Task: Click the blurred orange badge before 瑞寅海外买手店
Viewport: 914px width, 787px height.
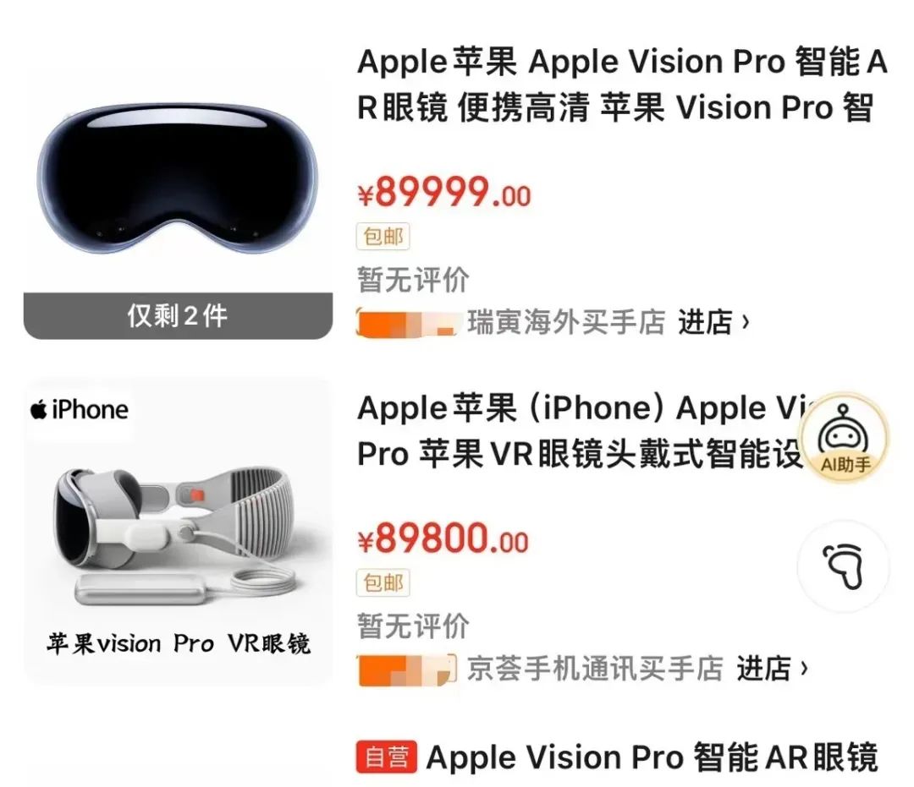Action: pos(408,323)
